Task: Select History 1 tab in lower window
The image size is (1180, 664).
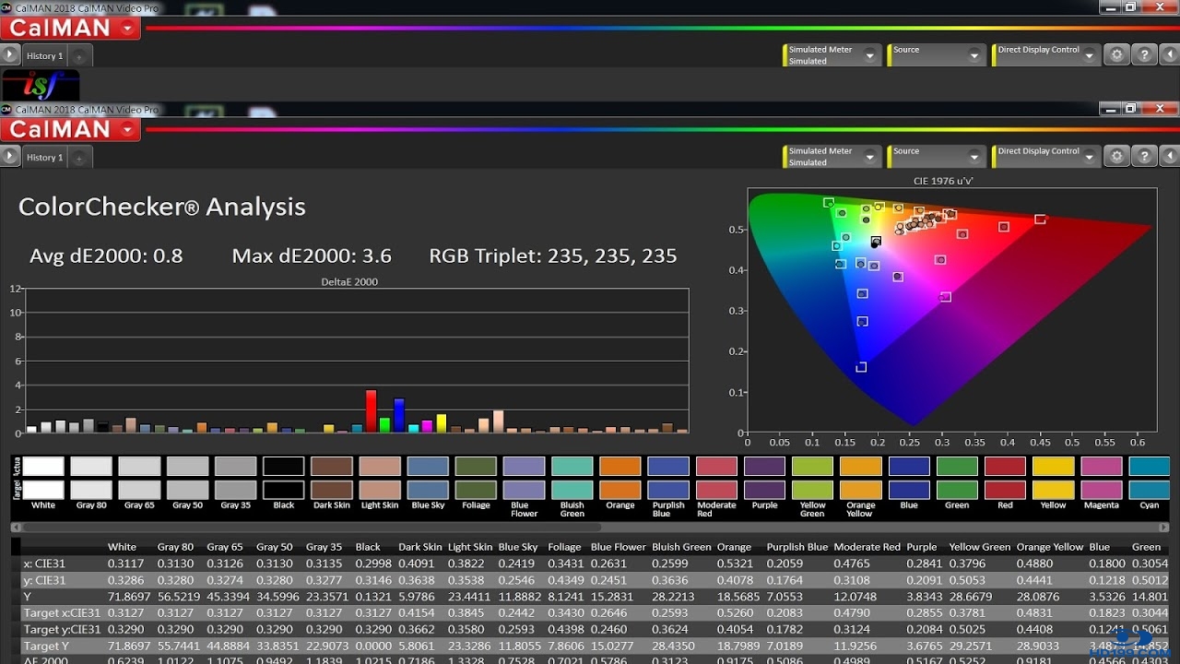Action: tap(44, 158)
